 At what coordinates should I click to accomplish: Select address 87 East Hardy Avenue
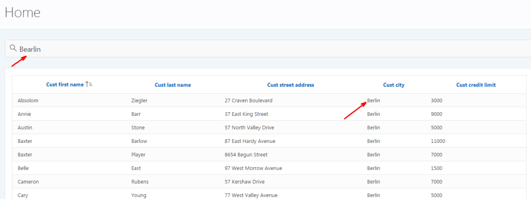coord(250,141)
